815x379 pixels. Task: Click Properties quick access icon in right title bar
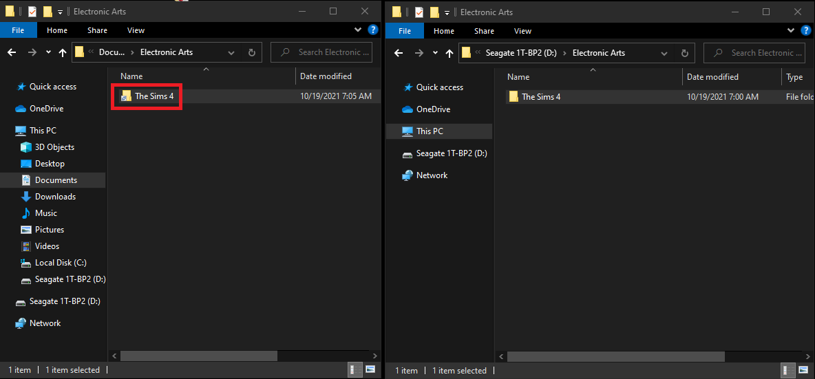(419, 11)
